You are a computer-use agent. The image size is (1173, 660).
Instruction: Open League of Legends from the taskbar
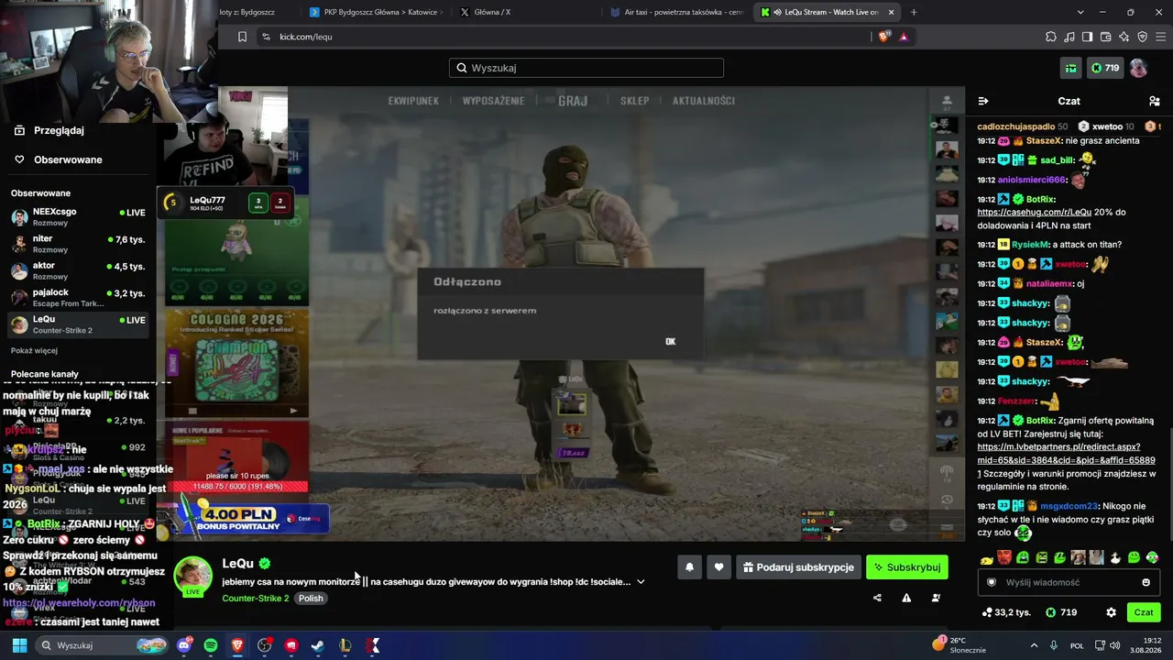(x=345, y=645)
